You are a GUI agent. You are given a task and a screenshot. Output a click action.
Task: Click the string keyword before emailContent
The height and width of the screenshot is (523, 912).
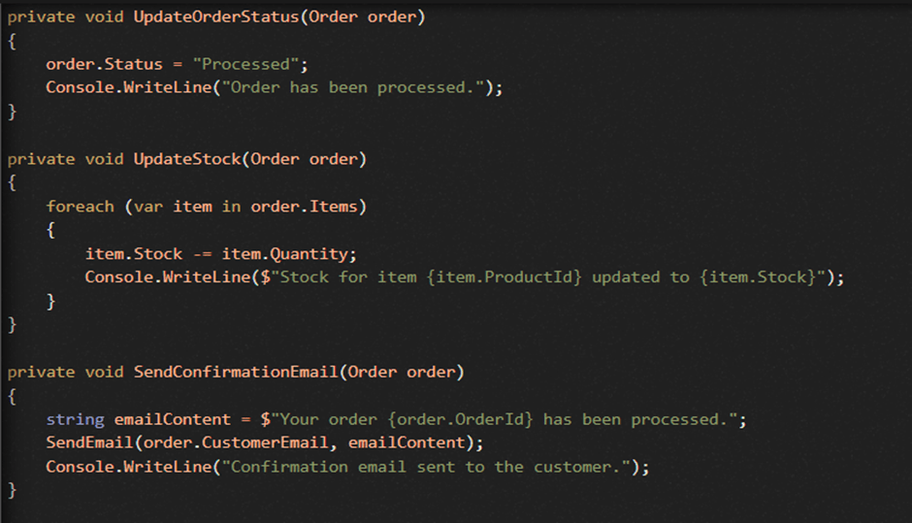coord(75,419)
